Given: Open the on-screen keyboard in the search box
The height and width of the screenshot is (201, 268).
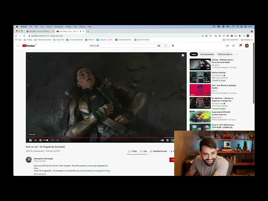Looking at the screenshot, I should pyautogui.click(x=159, y=46).
